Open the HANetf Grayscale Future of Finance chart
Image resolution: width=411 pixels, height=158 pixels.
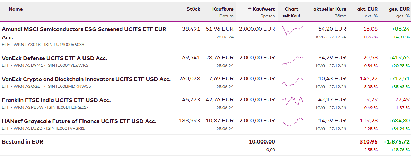[292, 122]
